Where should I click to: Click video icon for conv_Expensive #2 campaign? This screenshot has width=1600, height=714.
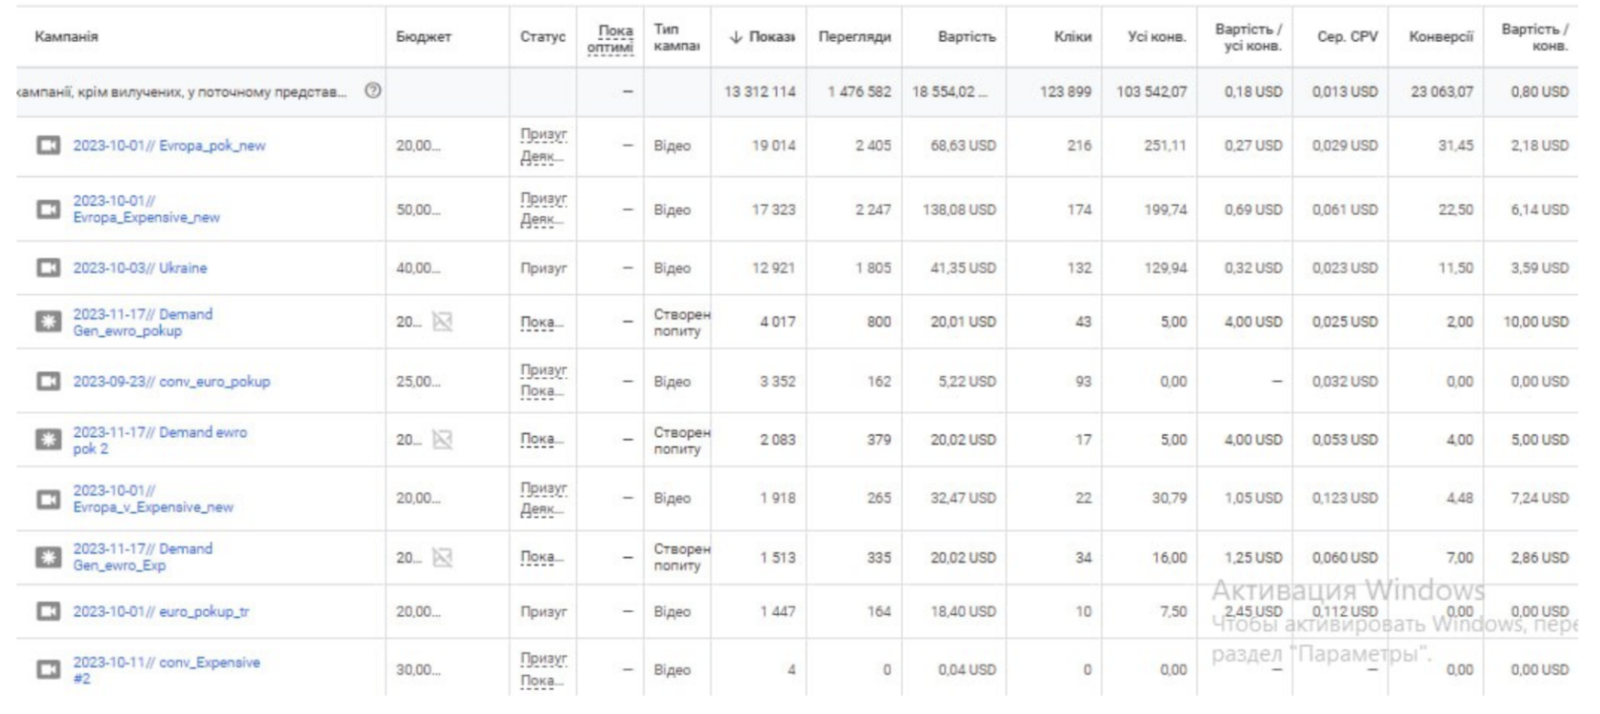tap(49, 670)
